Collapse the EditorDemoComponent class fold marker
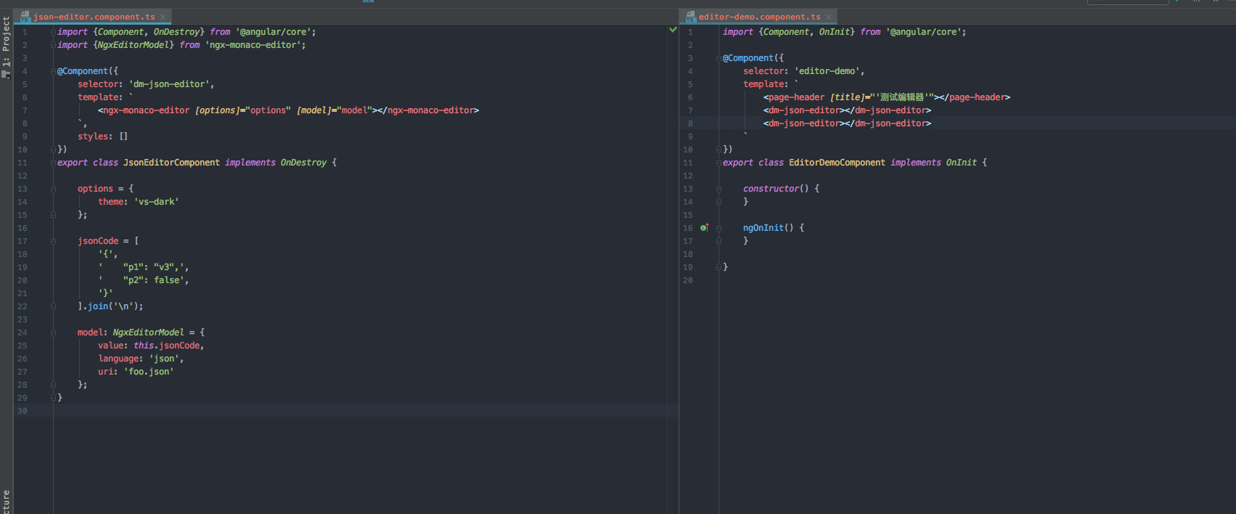Image resolution: width=1236 pixels, height=514 pixels. tap(719, 163)
